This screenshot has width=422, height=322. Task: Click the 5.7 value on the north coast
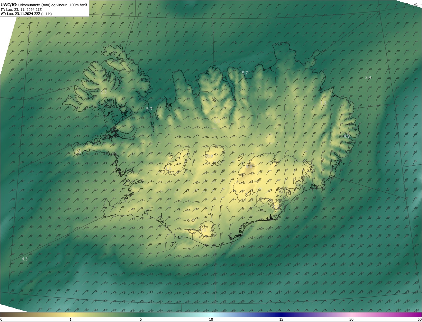(245, 73)
